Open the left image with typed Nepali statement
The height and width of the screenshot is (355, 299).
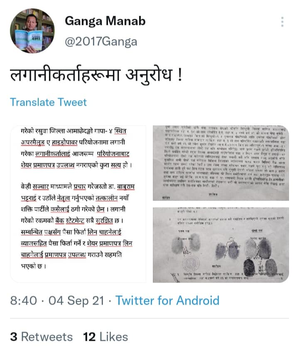(x=78, y=204)
